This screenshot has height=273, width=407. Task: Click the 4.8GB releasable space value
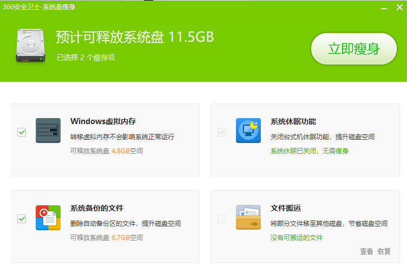pyautogui.click(x=121, y=151)
